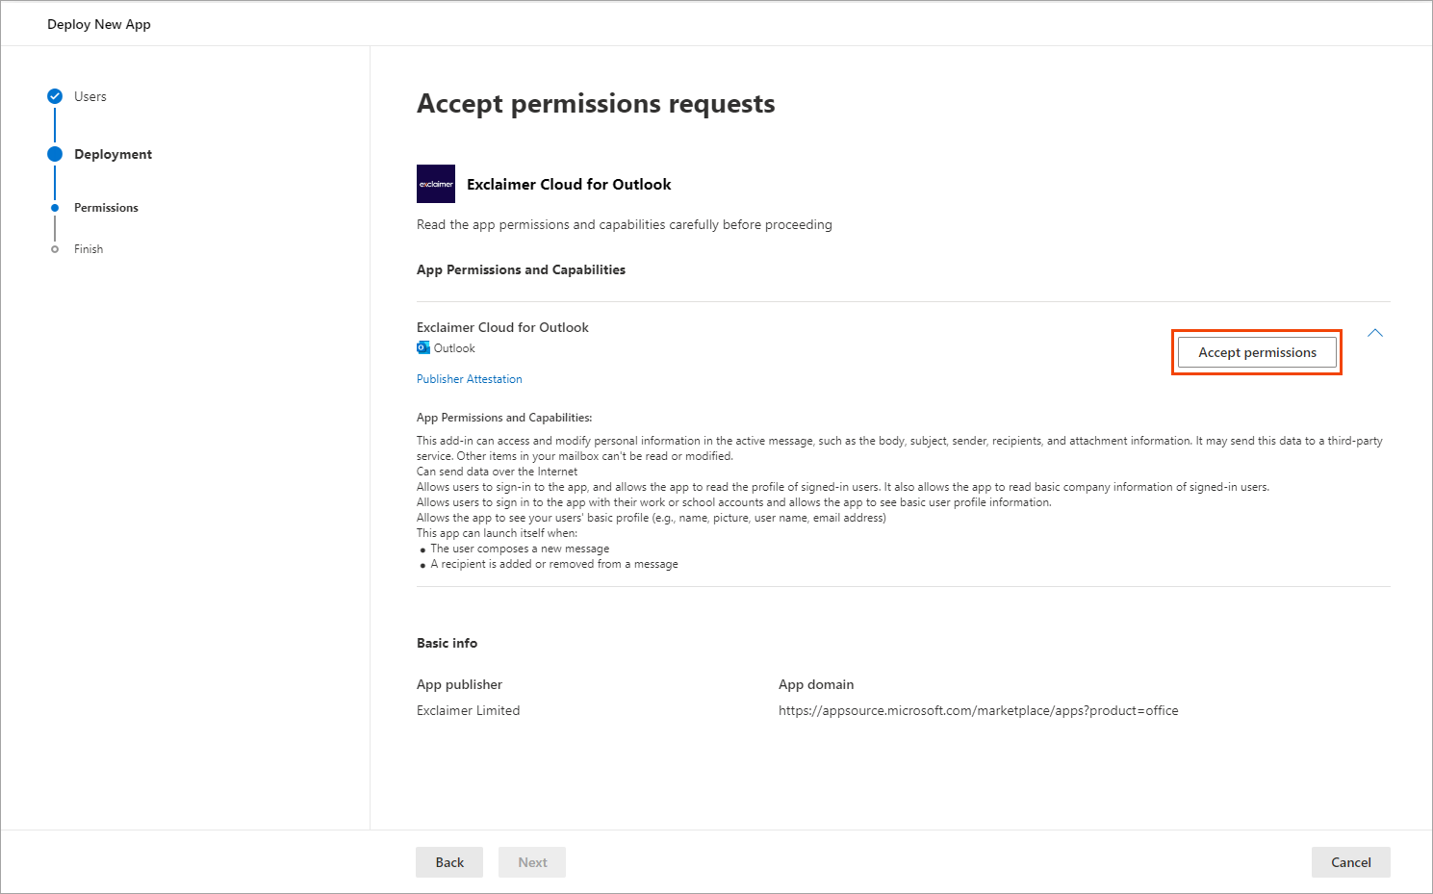Open the Publisher Attestation link
Screen dimensions: 1433x894
(x=470, y=379)
